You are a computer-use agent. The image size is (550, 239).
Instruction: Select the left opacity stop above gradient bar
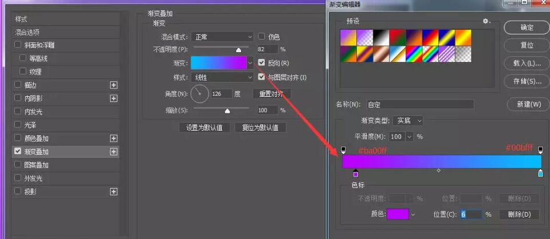[343, 150]
